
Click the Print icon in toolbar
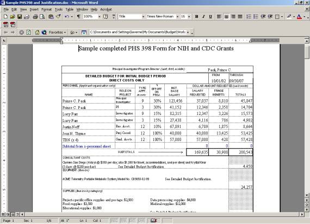tap(35, 17)
